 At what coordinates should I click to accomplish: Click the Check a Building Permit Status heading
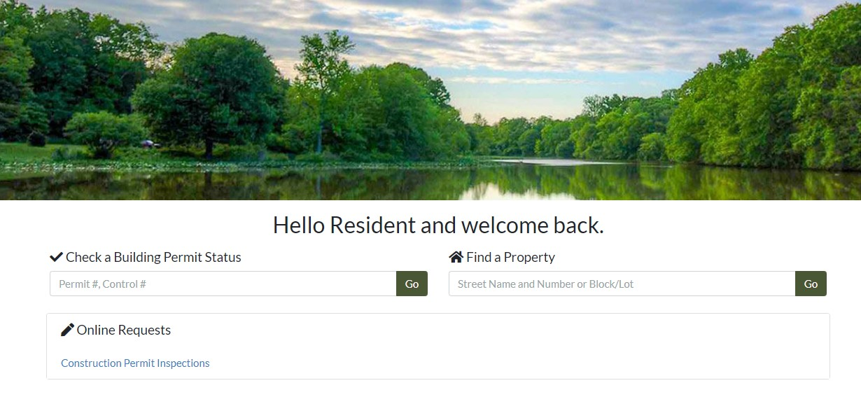[146, 257]
